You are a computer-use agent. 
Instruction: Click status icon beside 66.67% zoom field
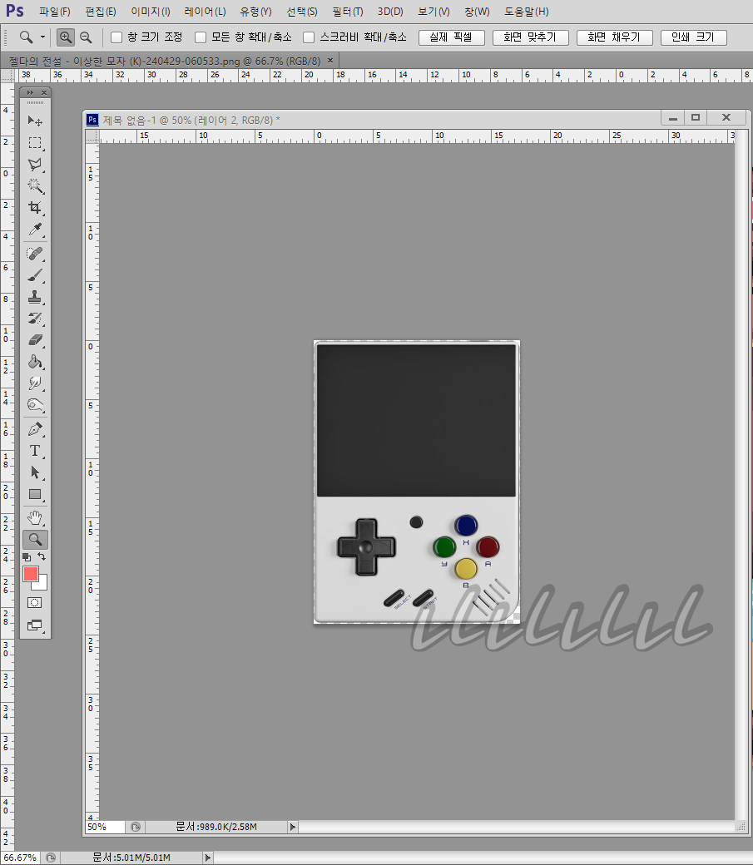tap(51, 858)
